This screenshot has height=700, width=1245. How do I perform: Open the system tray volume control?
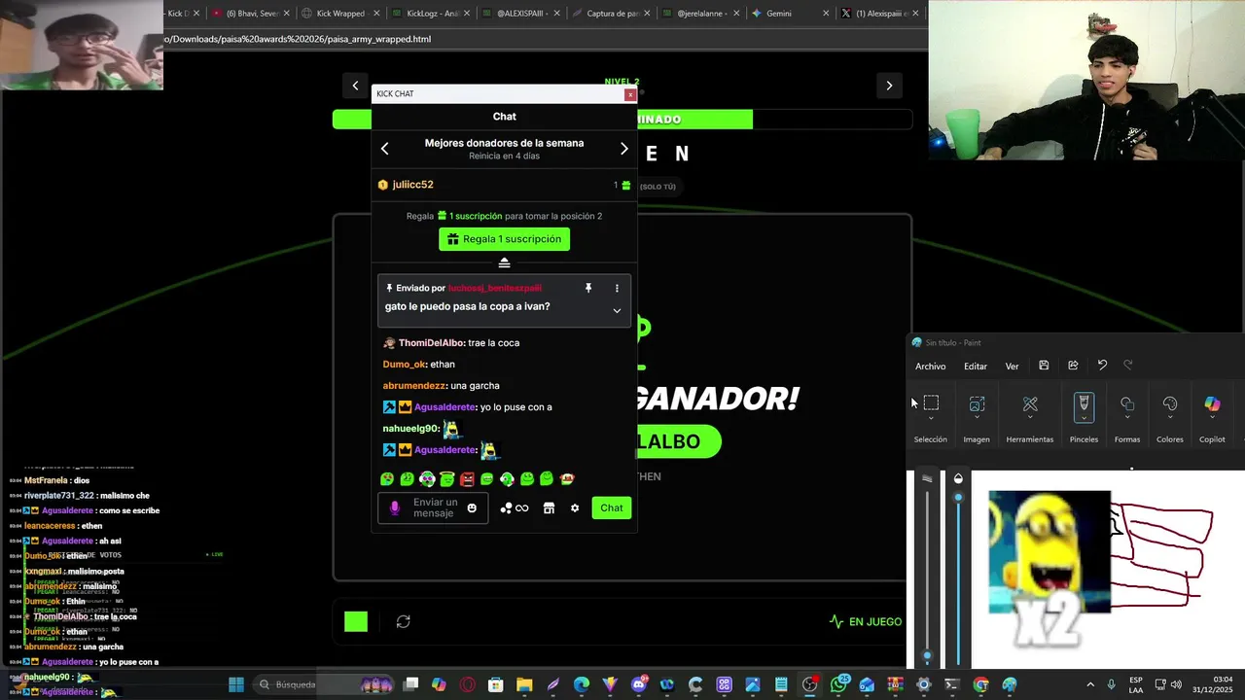point(1176,684)
